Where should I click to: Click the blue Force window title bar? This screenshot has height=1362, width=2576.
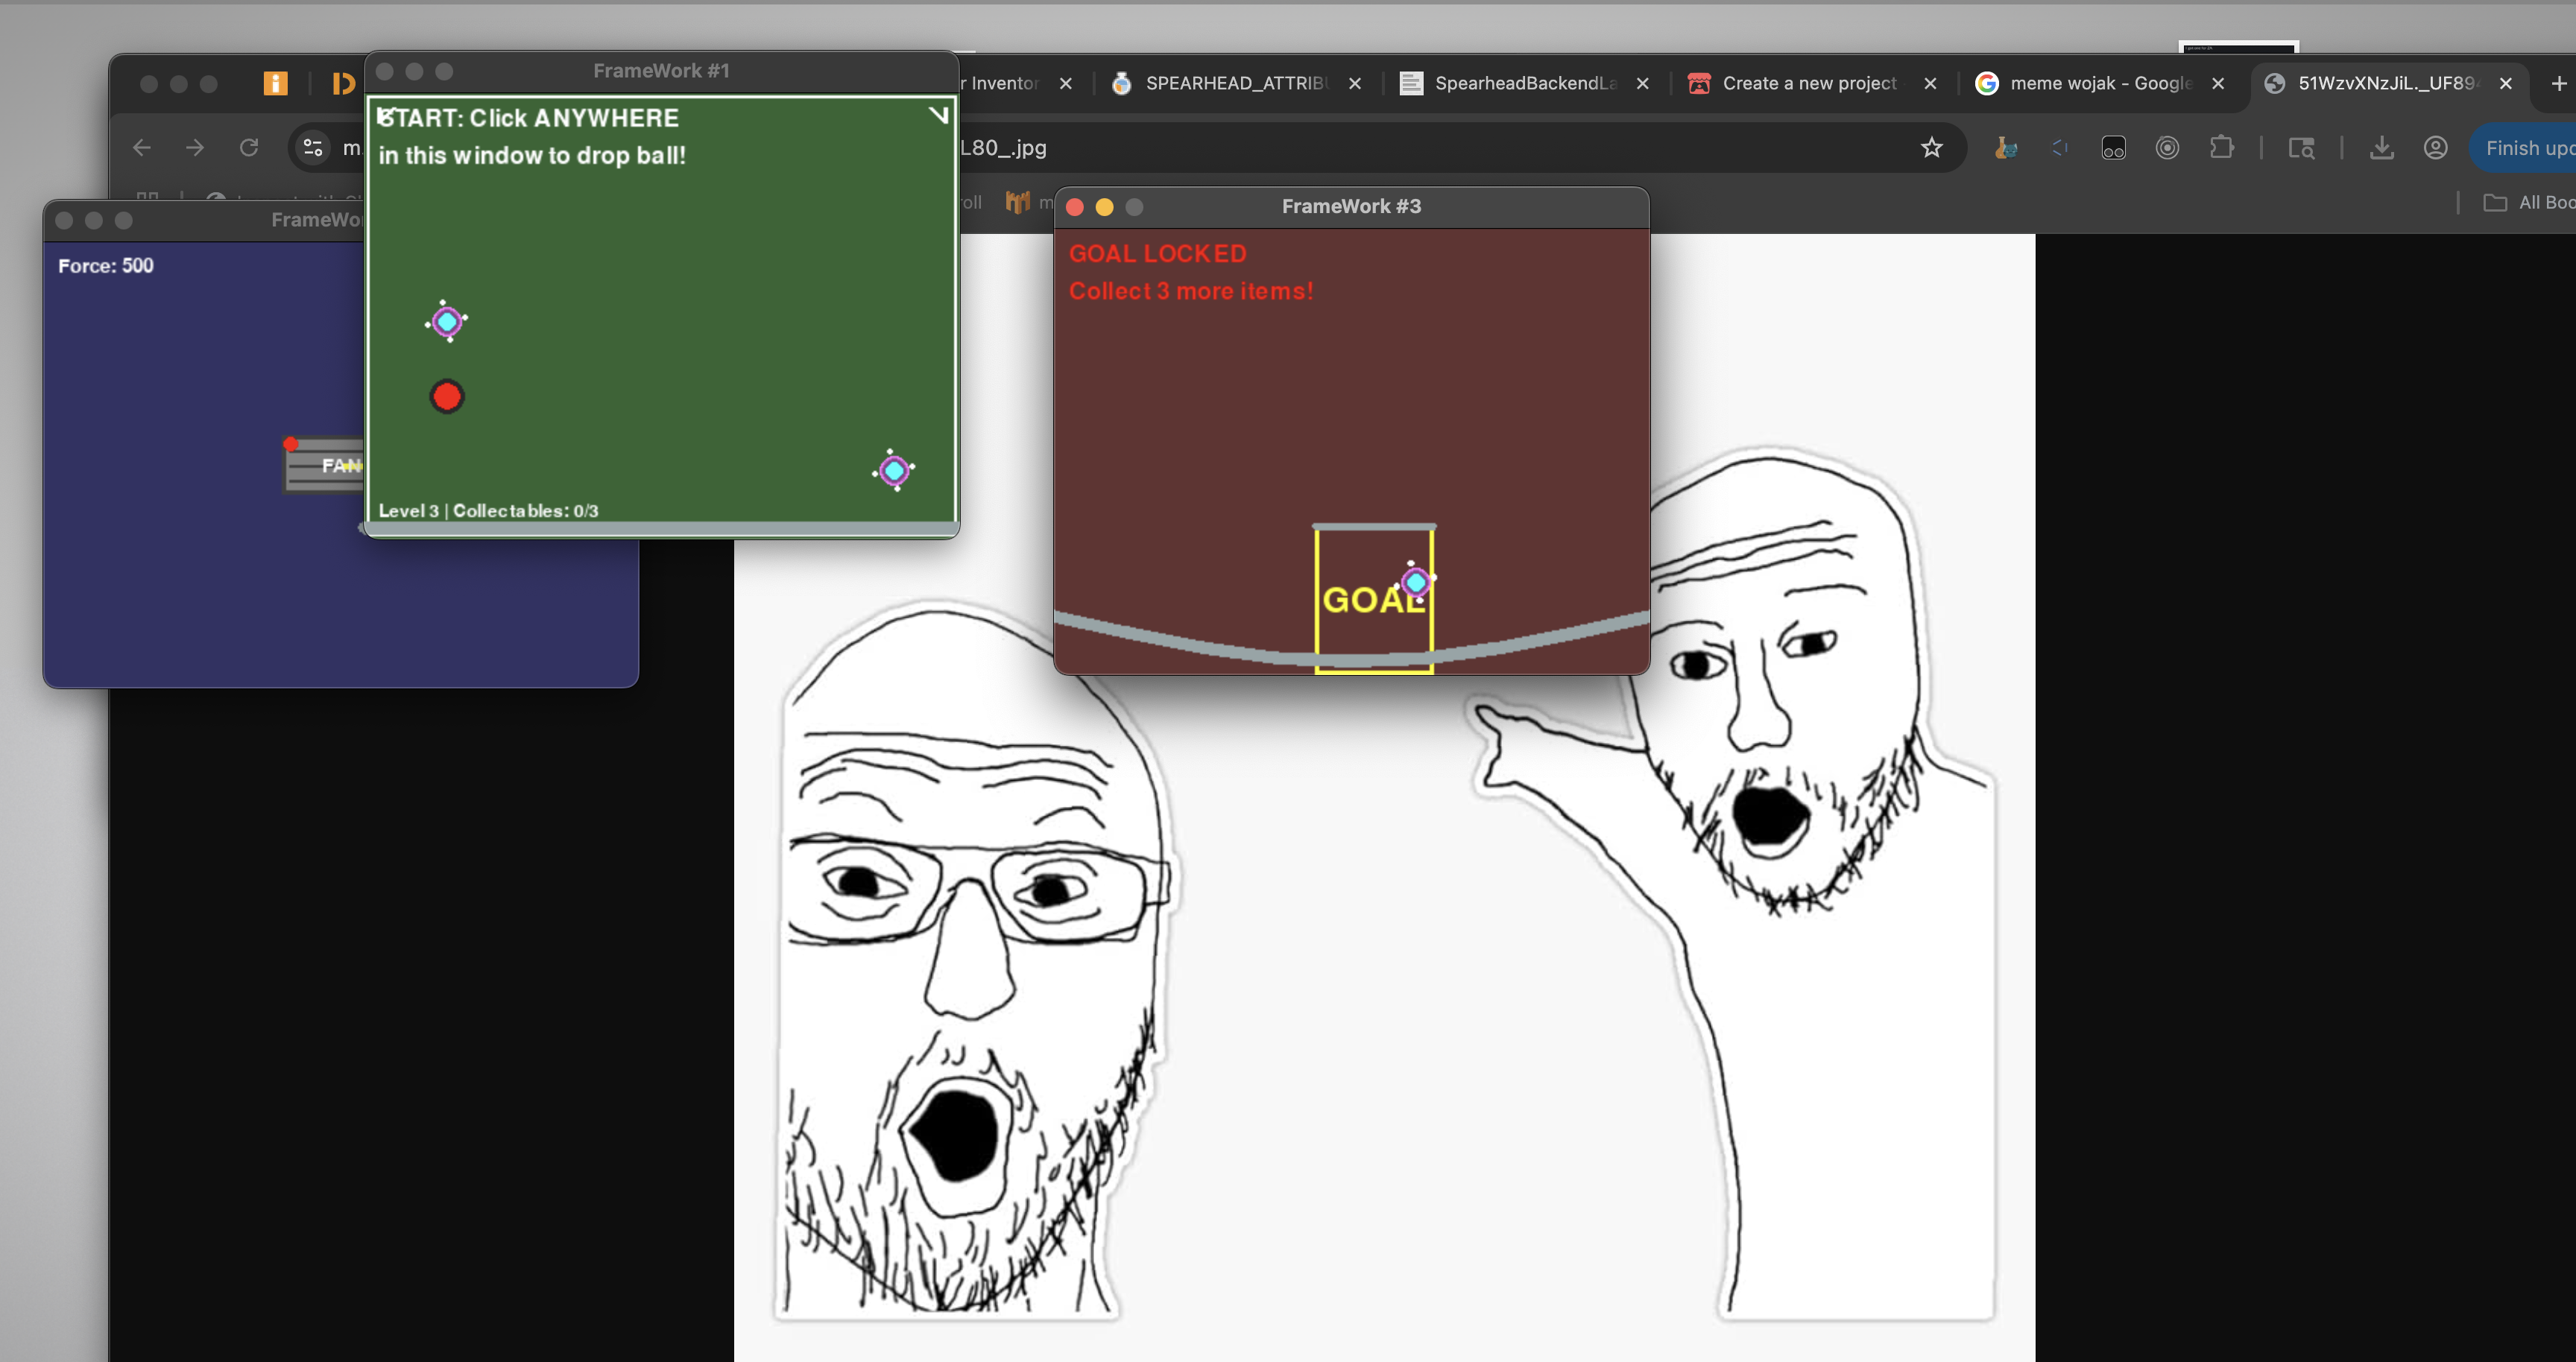(205, 220)
